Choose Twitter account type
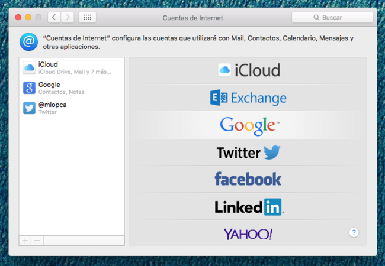 [248, 152]
